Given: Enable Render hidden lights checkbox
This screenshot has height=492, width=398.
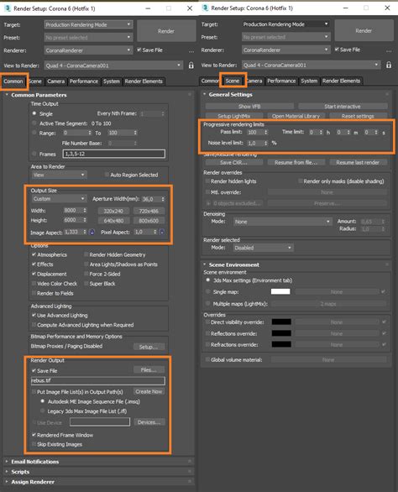Looking at the screenshot, I should (x=207, y=181).
